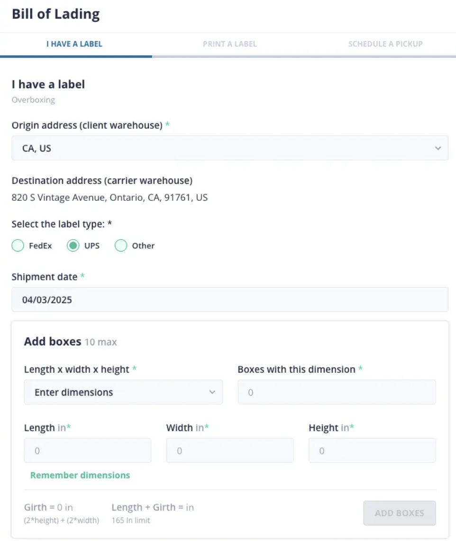Choose the Other label type
This screenshot has height=541, width=456.
(121, 246)
